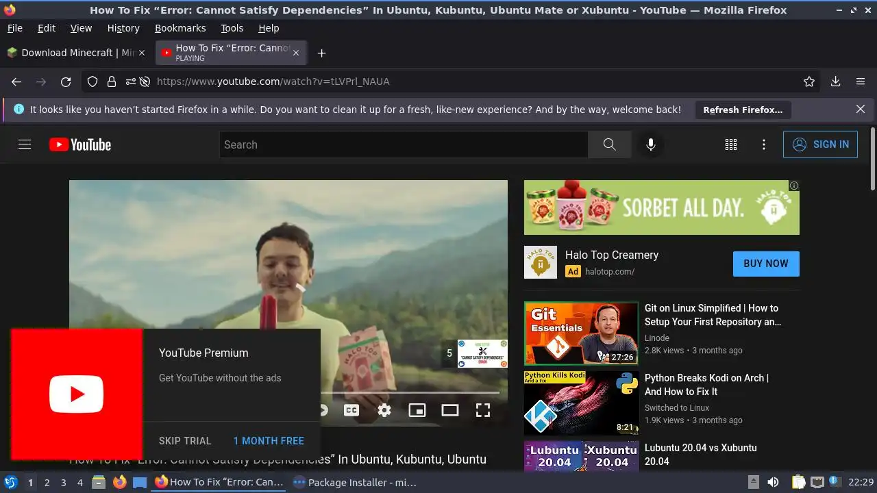Viewport: 877px width, 493px height.
Task: Open the Tools menu
Action: pyautogui.click(x=232, y=28)
